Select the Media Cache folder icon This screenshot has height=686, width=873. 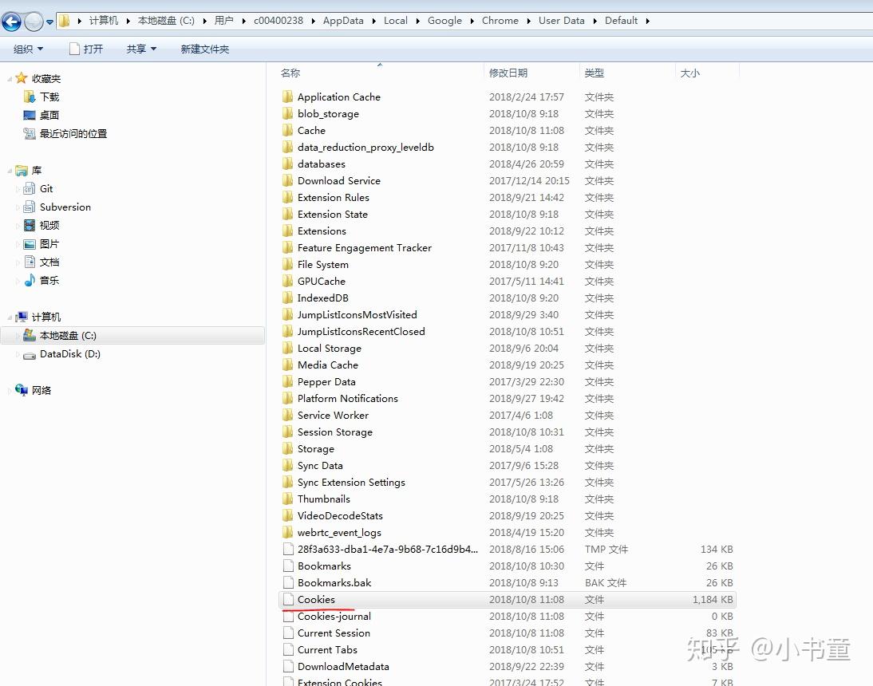pos(287,365)
